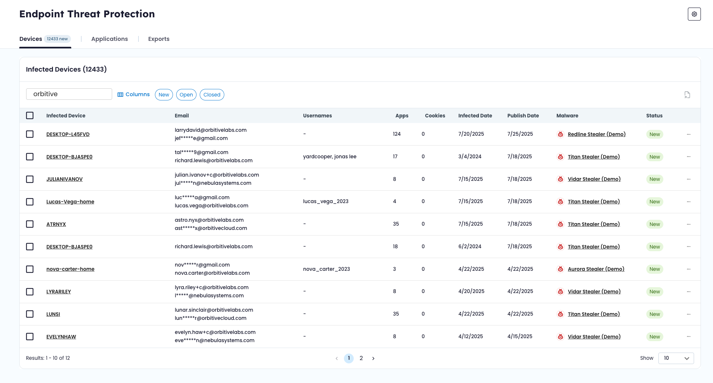The image size is (713, 383).
Task: Click the orbitive search field
Action: [69, 94]
